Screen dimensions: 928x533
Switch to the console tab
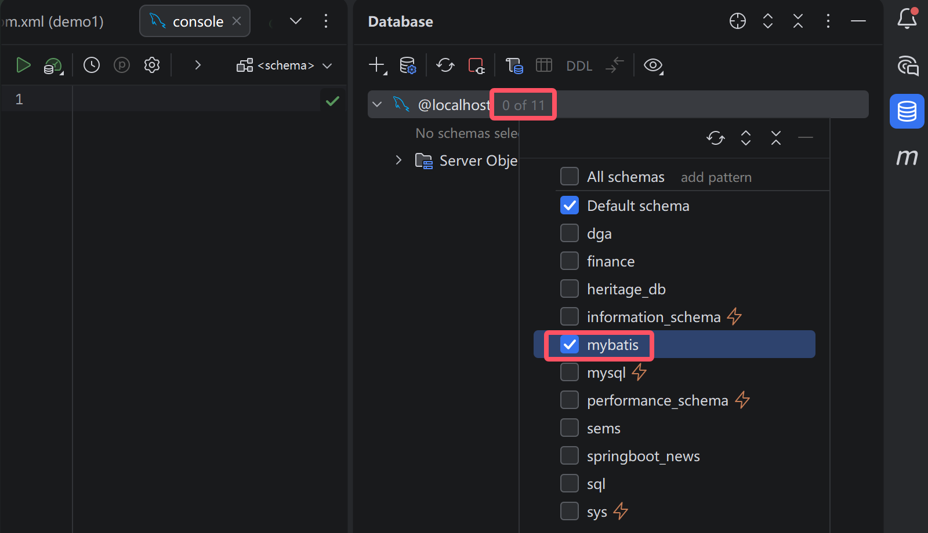197,21
